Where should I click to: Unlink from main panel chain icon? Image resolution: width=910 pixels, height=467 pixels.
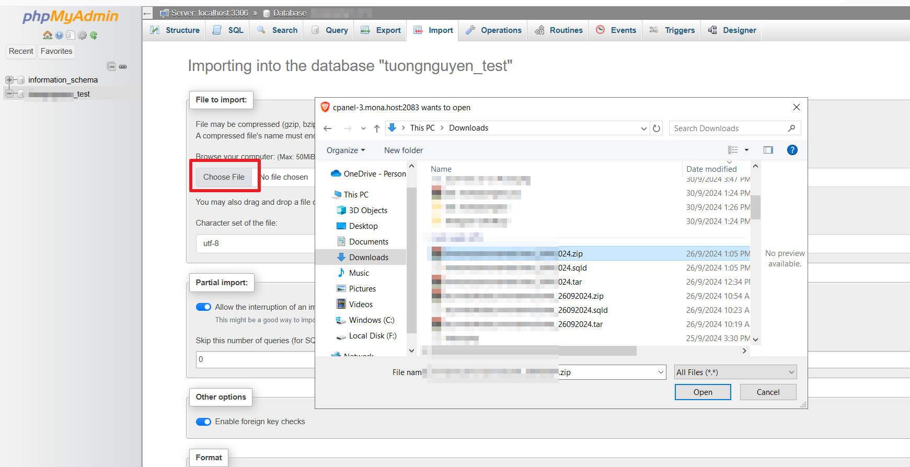[x=123, y=66]
